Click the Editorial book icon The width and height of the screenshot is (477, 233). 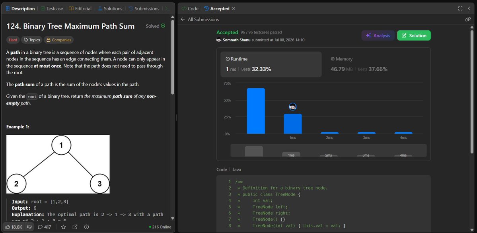(71, 8)
